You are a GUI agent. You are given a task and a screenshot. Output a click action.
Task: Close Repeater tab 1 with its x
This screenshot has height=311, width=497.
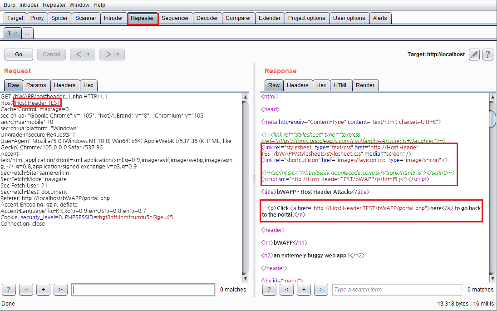pos(15,33)
